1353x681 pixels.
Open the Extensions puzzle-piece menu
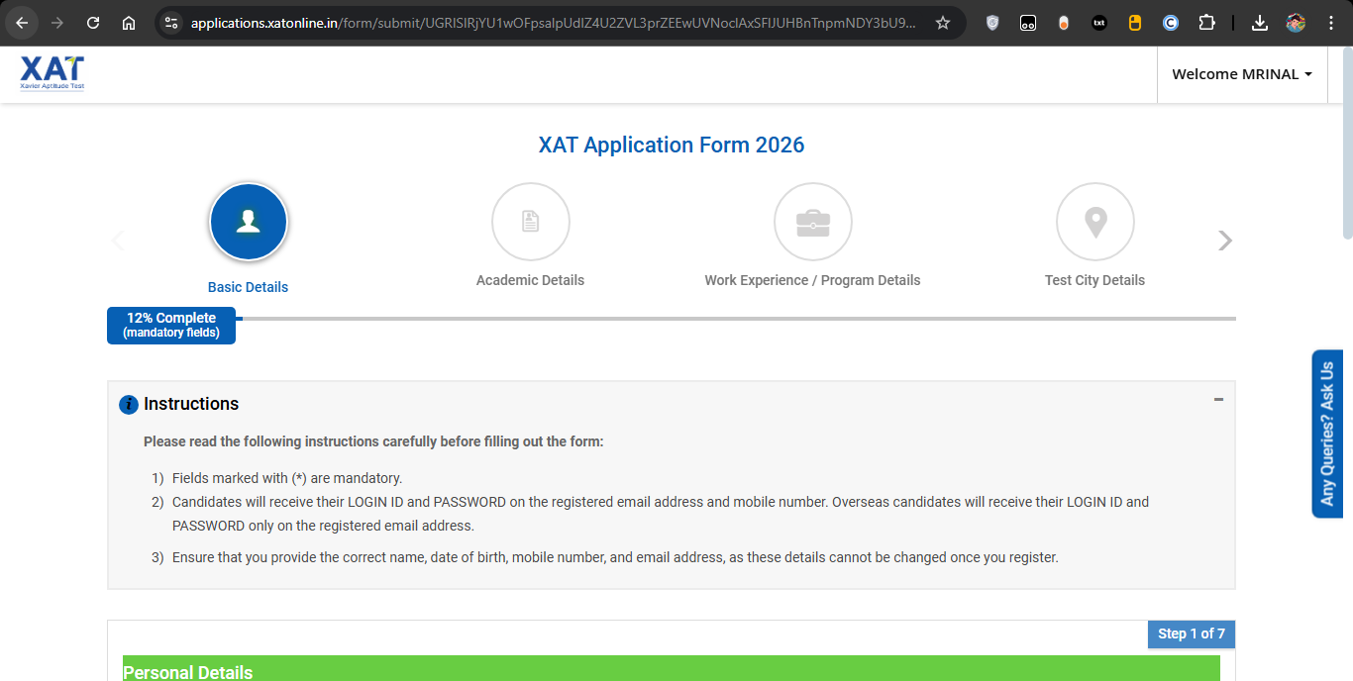1206,23
